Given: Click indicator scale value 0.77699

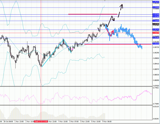Looking at the screenshot, I should (156, 104).
